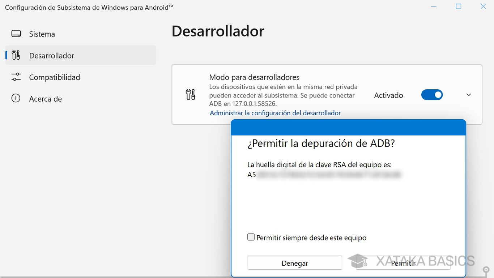This screenshot has width=494, height=278.
Task: Click the Denegar button in the ADB dialog
Action: (294, 263)
